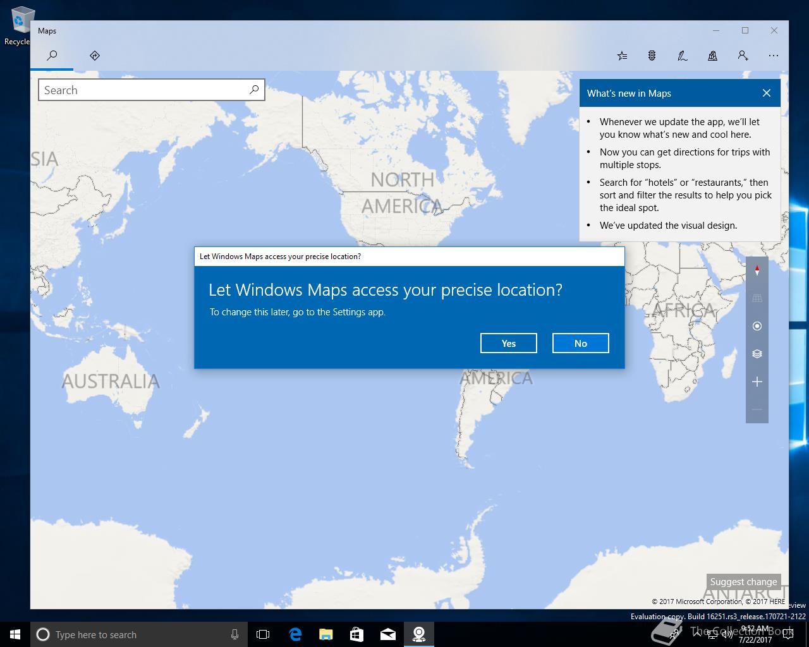Click the search magnifier inside the search box
809x647 pixels.
254,90
